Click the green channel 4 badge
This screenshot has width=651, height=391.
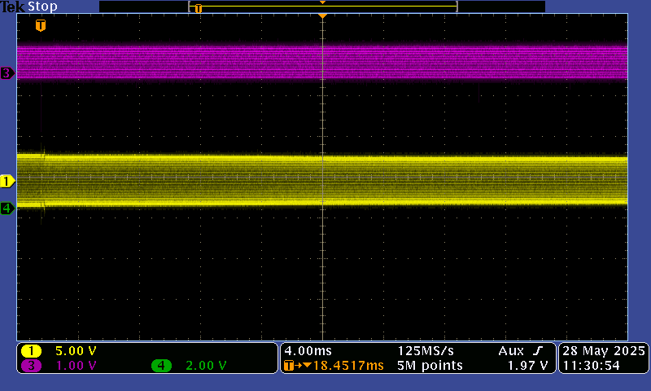[x=162, y=366]
